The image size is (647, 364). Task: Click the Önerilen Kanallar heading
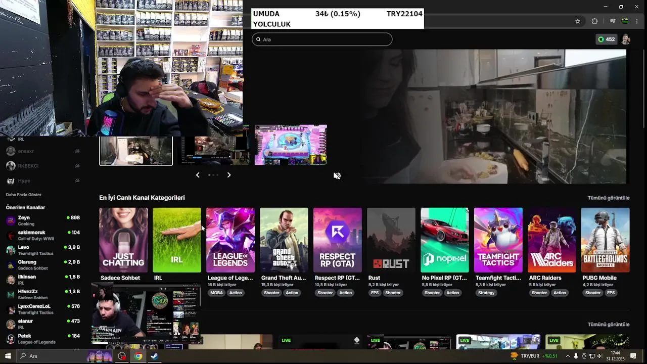click(26, 207)
